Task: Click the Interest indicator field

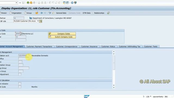Action: [20, 84]
